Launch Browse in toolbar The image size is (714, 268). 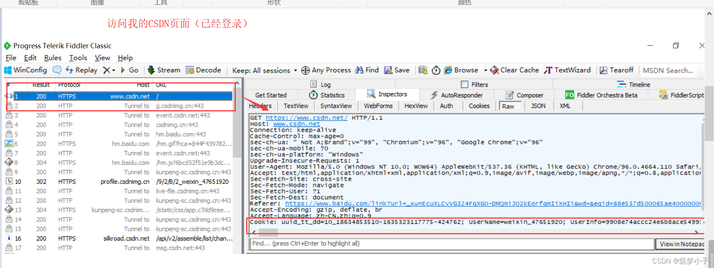coord(461,70)
